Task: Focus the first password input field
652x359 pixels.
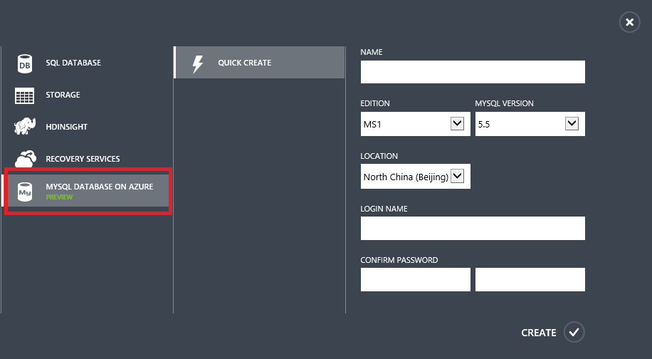Action: tap(416, 279)
